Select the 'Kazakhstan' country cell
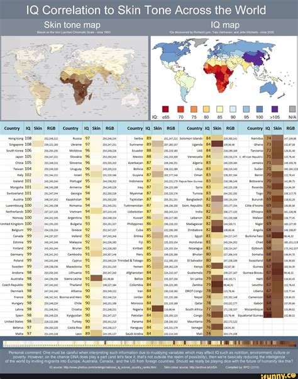This screenshot has width=298, height=379. 74,199
